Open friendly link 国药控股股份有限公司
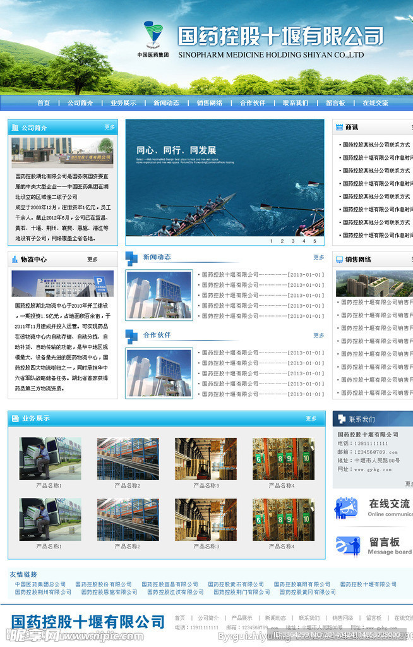Viewport: 413px width, 647px height. (x=104, y=584)
